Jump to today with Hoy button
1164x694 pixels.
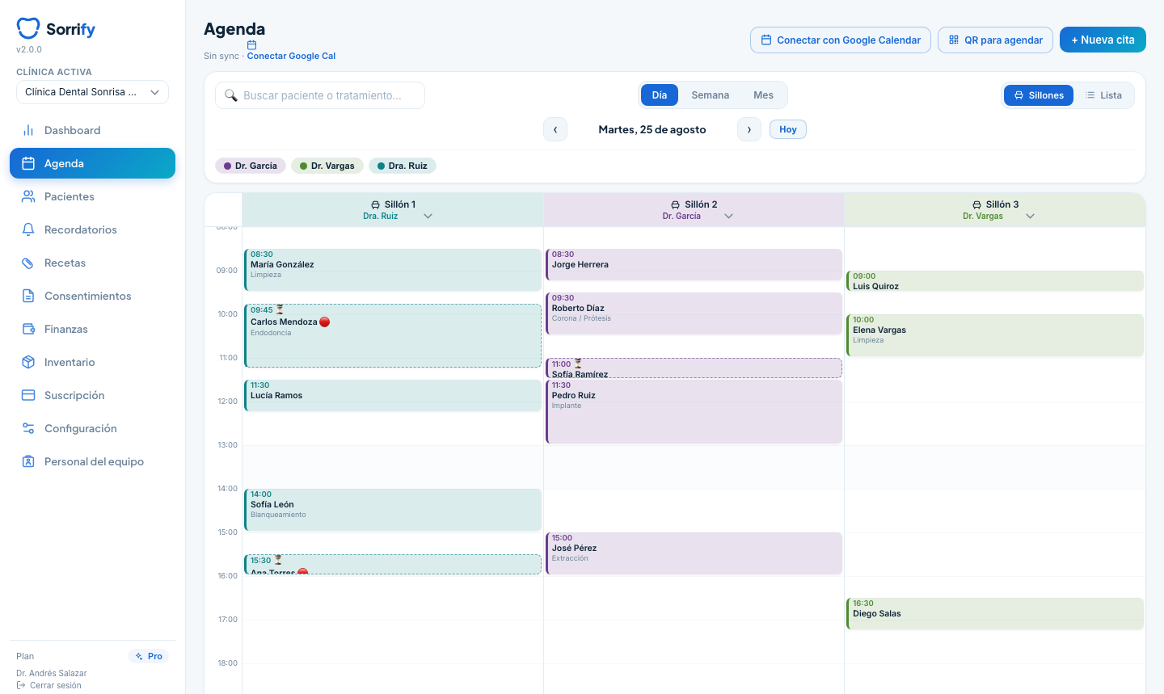click(788, 129)
